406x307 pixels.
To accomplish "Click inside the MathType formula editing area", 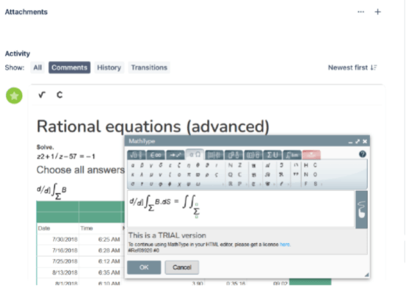I will coord(241,209).
